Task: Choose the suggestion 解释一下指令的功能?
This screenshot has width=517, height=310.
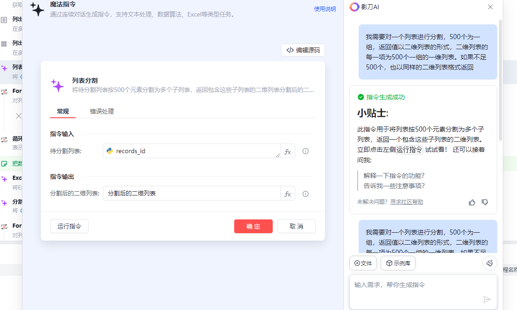Action: tap(394, 176)
